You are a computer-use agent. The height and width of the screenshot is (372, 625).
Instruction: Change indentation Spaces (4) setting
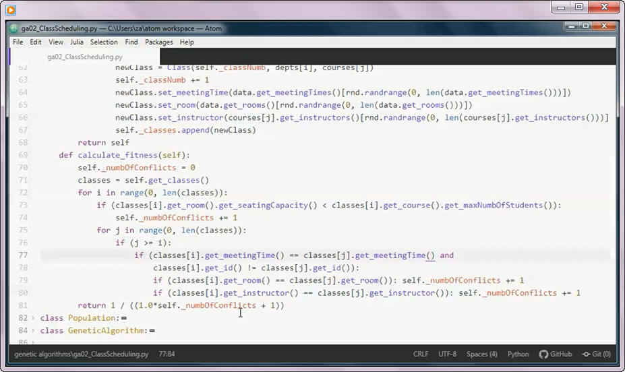(x=482, y=354)
